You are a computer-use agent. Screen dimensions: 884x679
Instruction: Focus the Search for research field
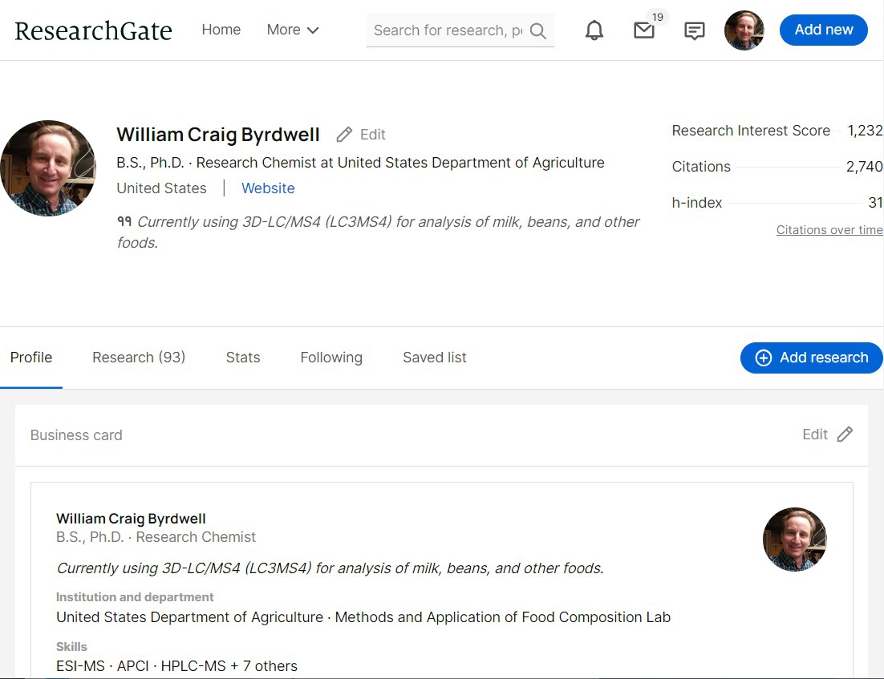point(447,30)
